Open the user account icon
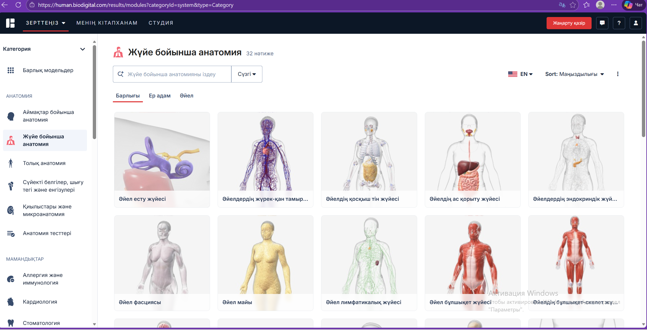647x330 pixels. tap(636, 23)
